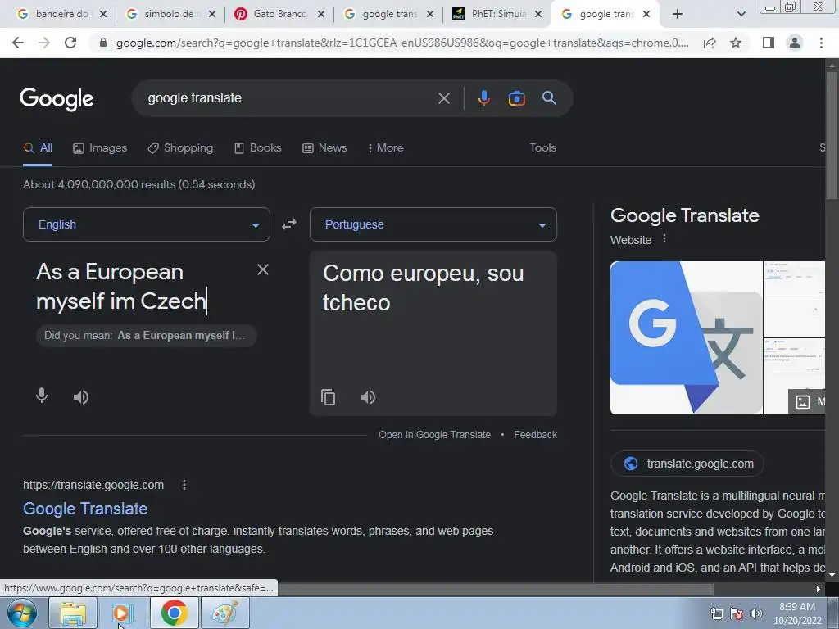Open Chrome side panel
The height and width of the screenshot is (629, 839).
pos(769,43)
